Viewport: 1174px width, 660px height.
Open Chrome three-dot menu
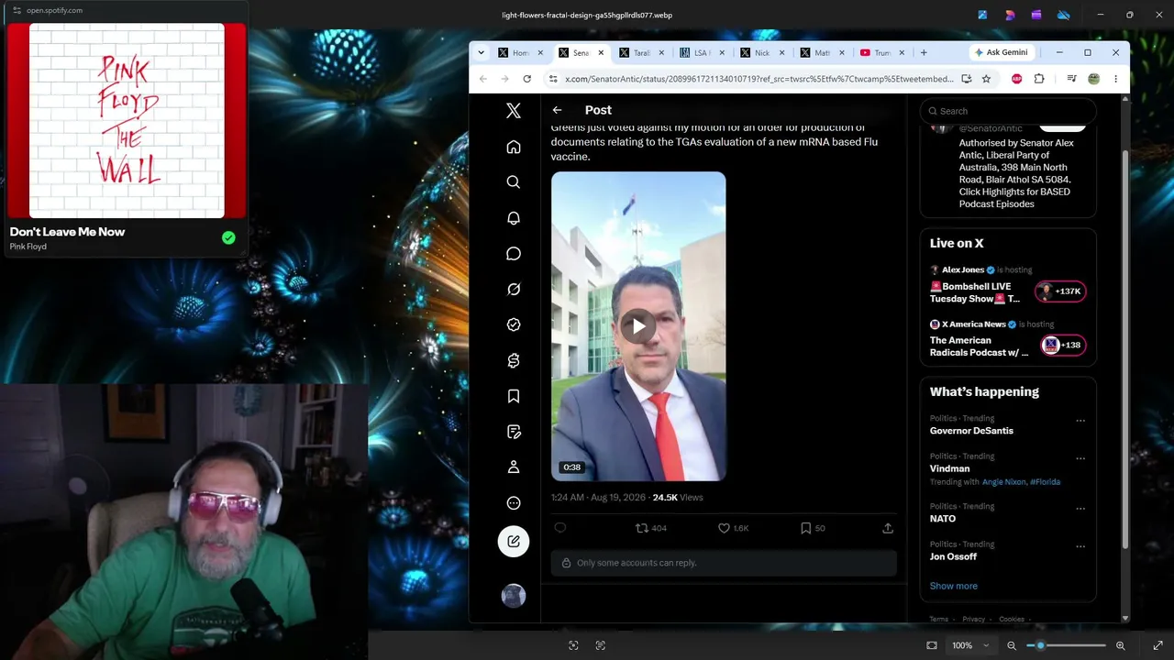point(1115,79)
